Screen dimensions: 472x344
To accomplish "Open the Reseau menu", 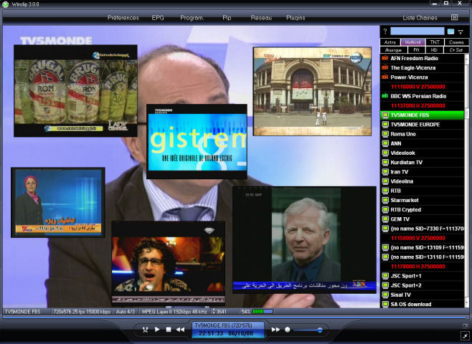I will coord(261,18).
